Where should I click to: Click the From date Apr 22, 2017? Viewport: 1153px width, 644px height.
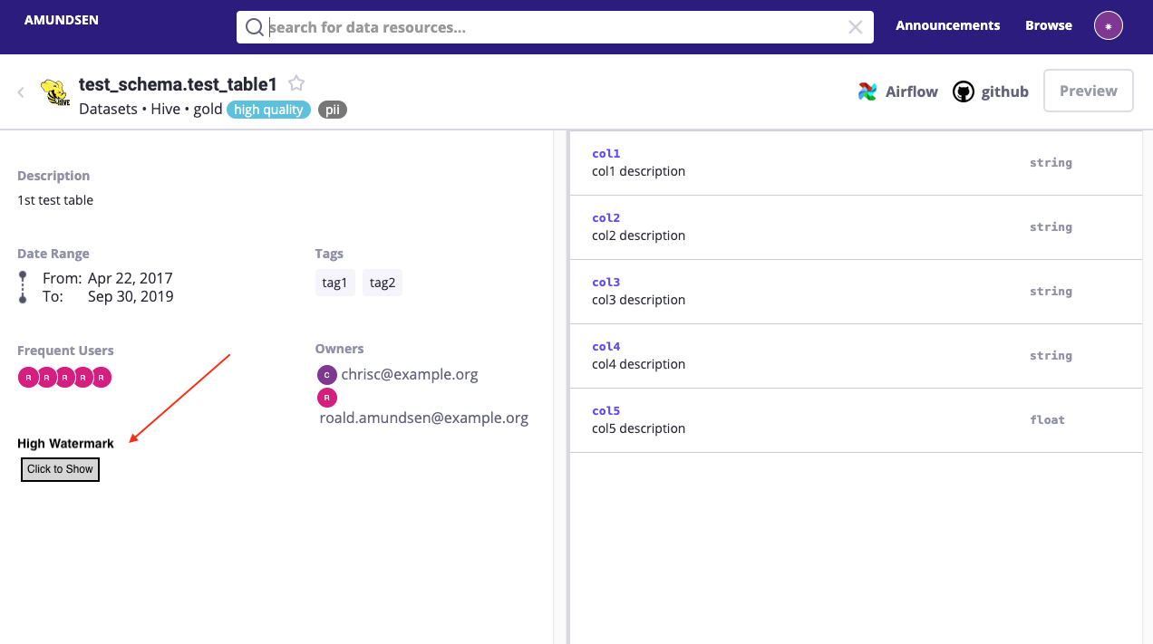pyautogui.click(x=130, y=278)
